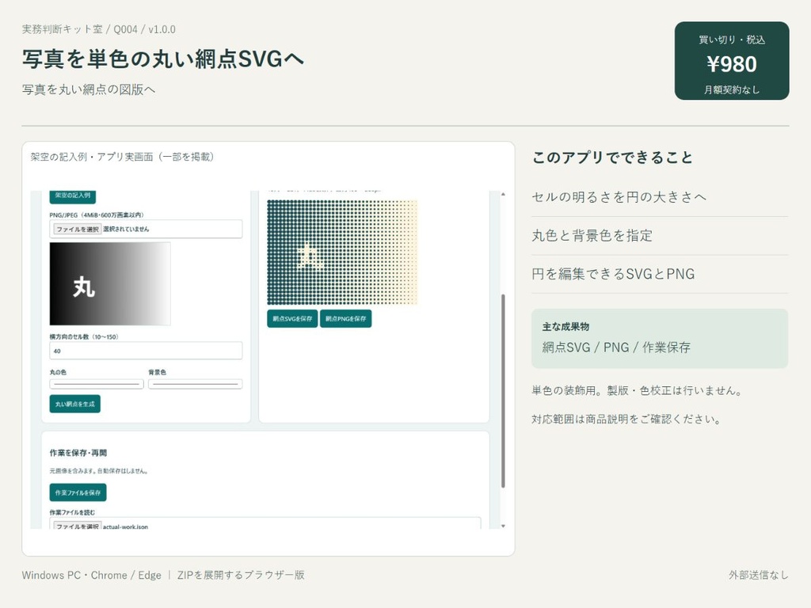811x608 pixels.
Task: Click the text 円を編集できるSVGとPNG
Action: pyautogui.click(x=613, y=274)
